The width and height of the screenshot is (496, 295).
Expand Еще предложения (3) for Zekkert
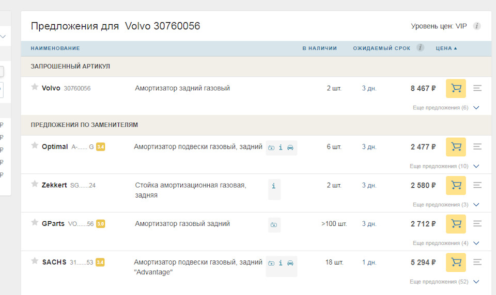(446, 205)
